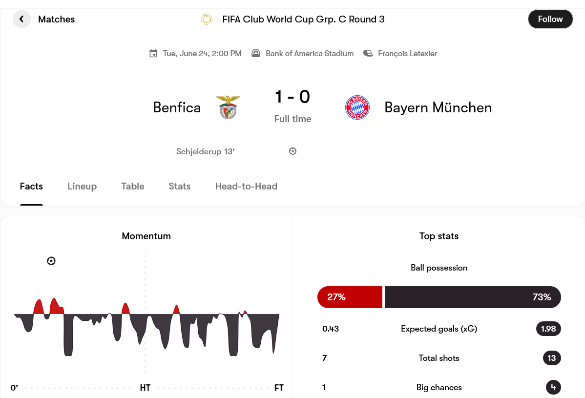Click the red 27% possession bar segment
585x398 pixels.
point(350,297)
